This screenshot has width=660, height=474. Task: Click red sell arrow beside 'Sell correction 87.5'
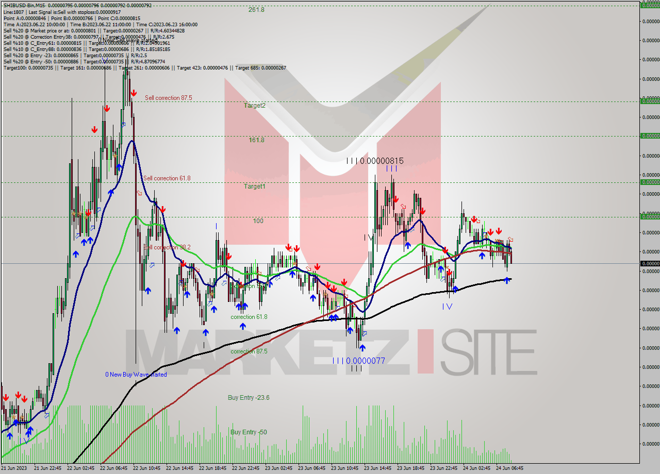click(134, 93)
